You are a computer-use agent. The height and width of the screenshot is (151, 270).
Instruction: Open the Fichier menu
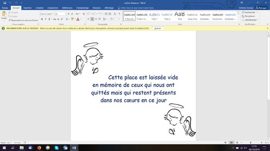click(5, 8)
